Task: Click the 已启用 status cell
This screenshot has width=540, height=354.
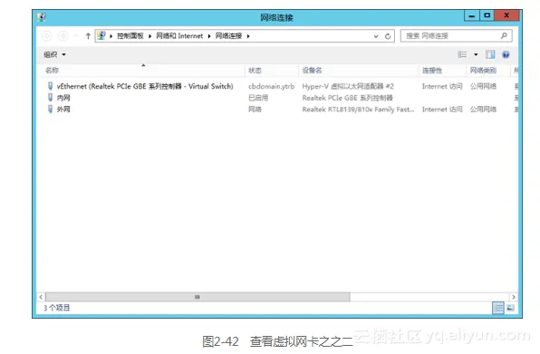Action: coord(258,98)
